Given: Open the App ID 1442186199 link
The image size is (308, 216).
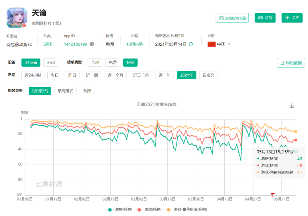Looking at the screenshot, I should [75, 44].
